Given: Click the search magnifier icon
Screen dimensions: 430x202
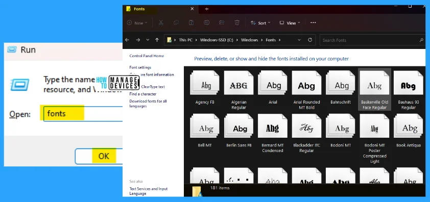Looking at the screenshot, I should (421, 40).
